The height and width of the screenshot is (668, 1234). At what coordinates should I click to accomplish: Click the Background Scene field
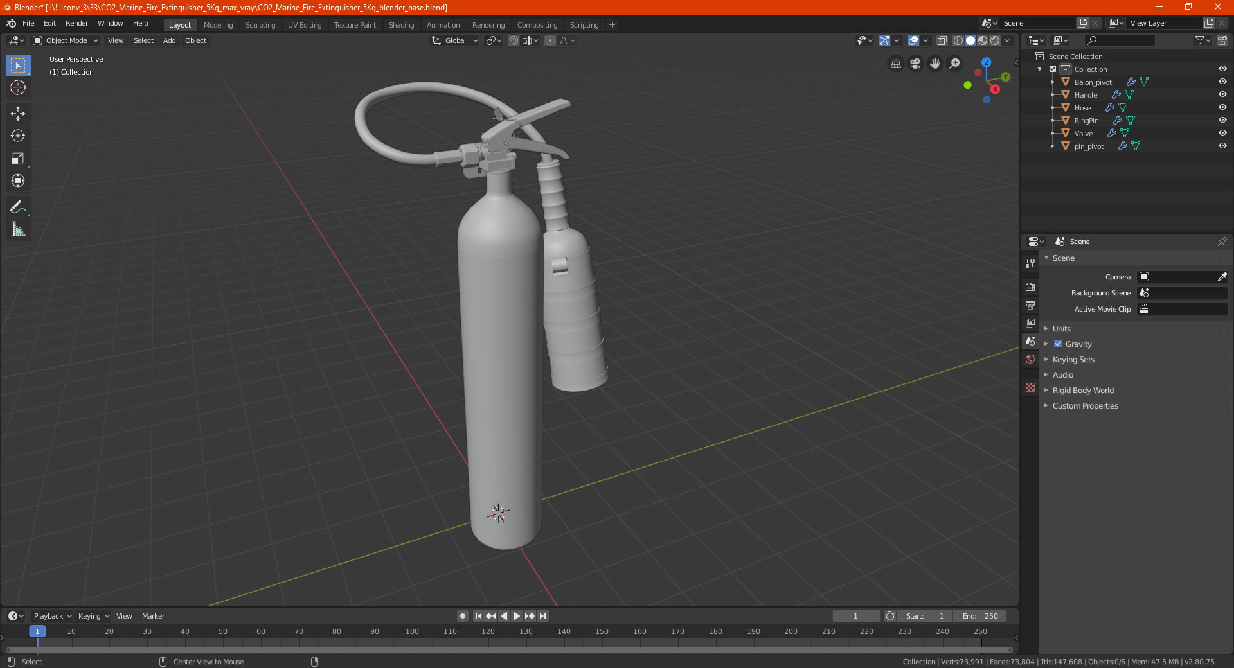click(x=1183, y=293)
